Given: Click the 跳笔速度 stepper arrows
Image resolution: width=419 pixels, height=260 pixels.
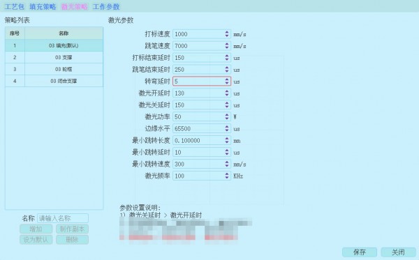Looking at the screenshot, I should tap(227, 45).
